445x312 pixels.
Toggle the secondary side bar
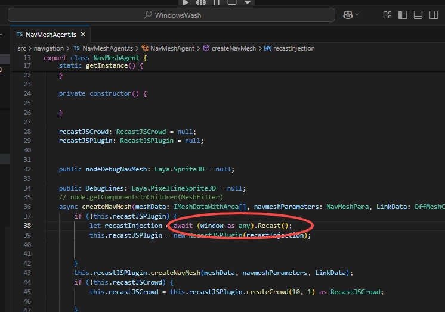point(434,15)
